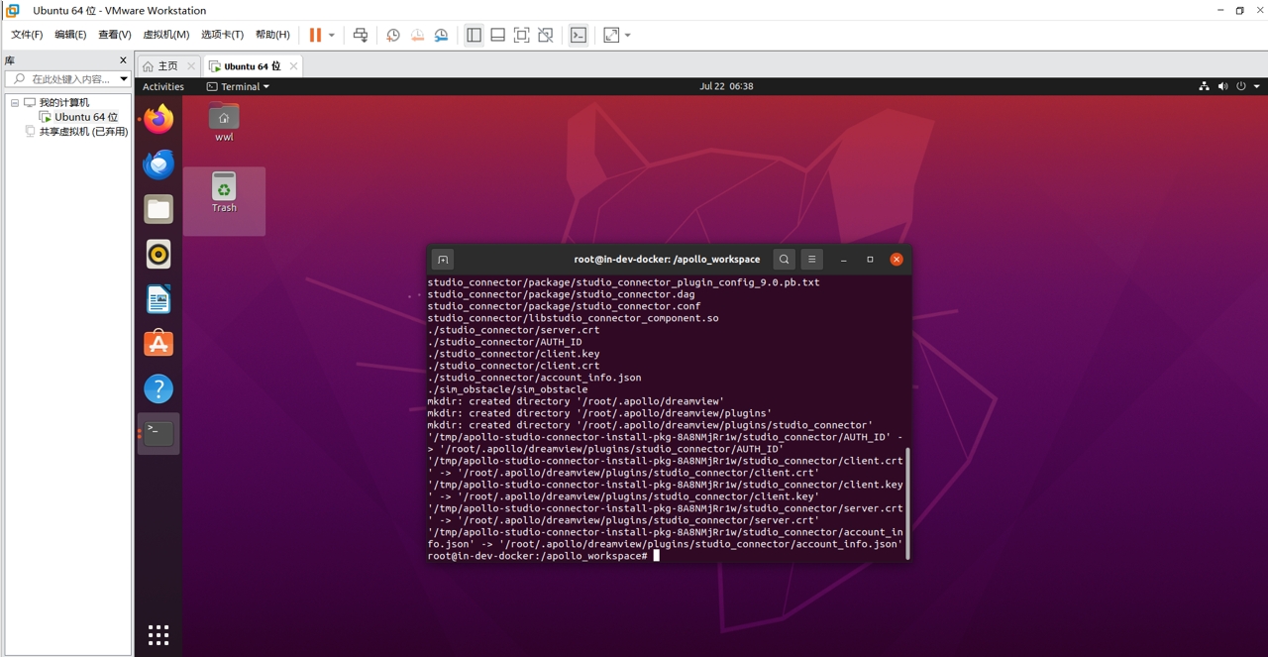Toggle the thumbnail bar
The height and width of the screenshot is (657, 1268).
pos(497,35)
